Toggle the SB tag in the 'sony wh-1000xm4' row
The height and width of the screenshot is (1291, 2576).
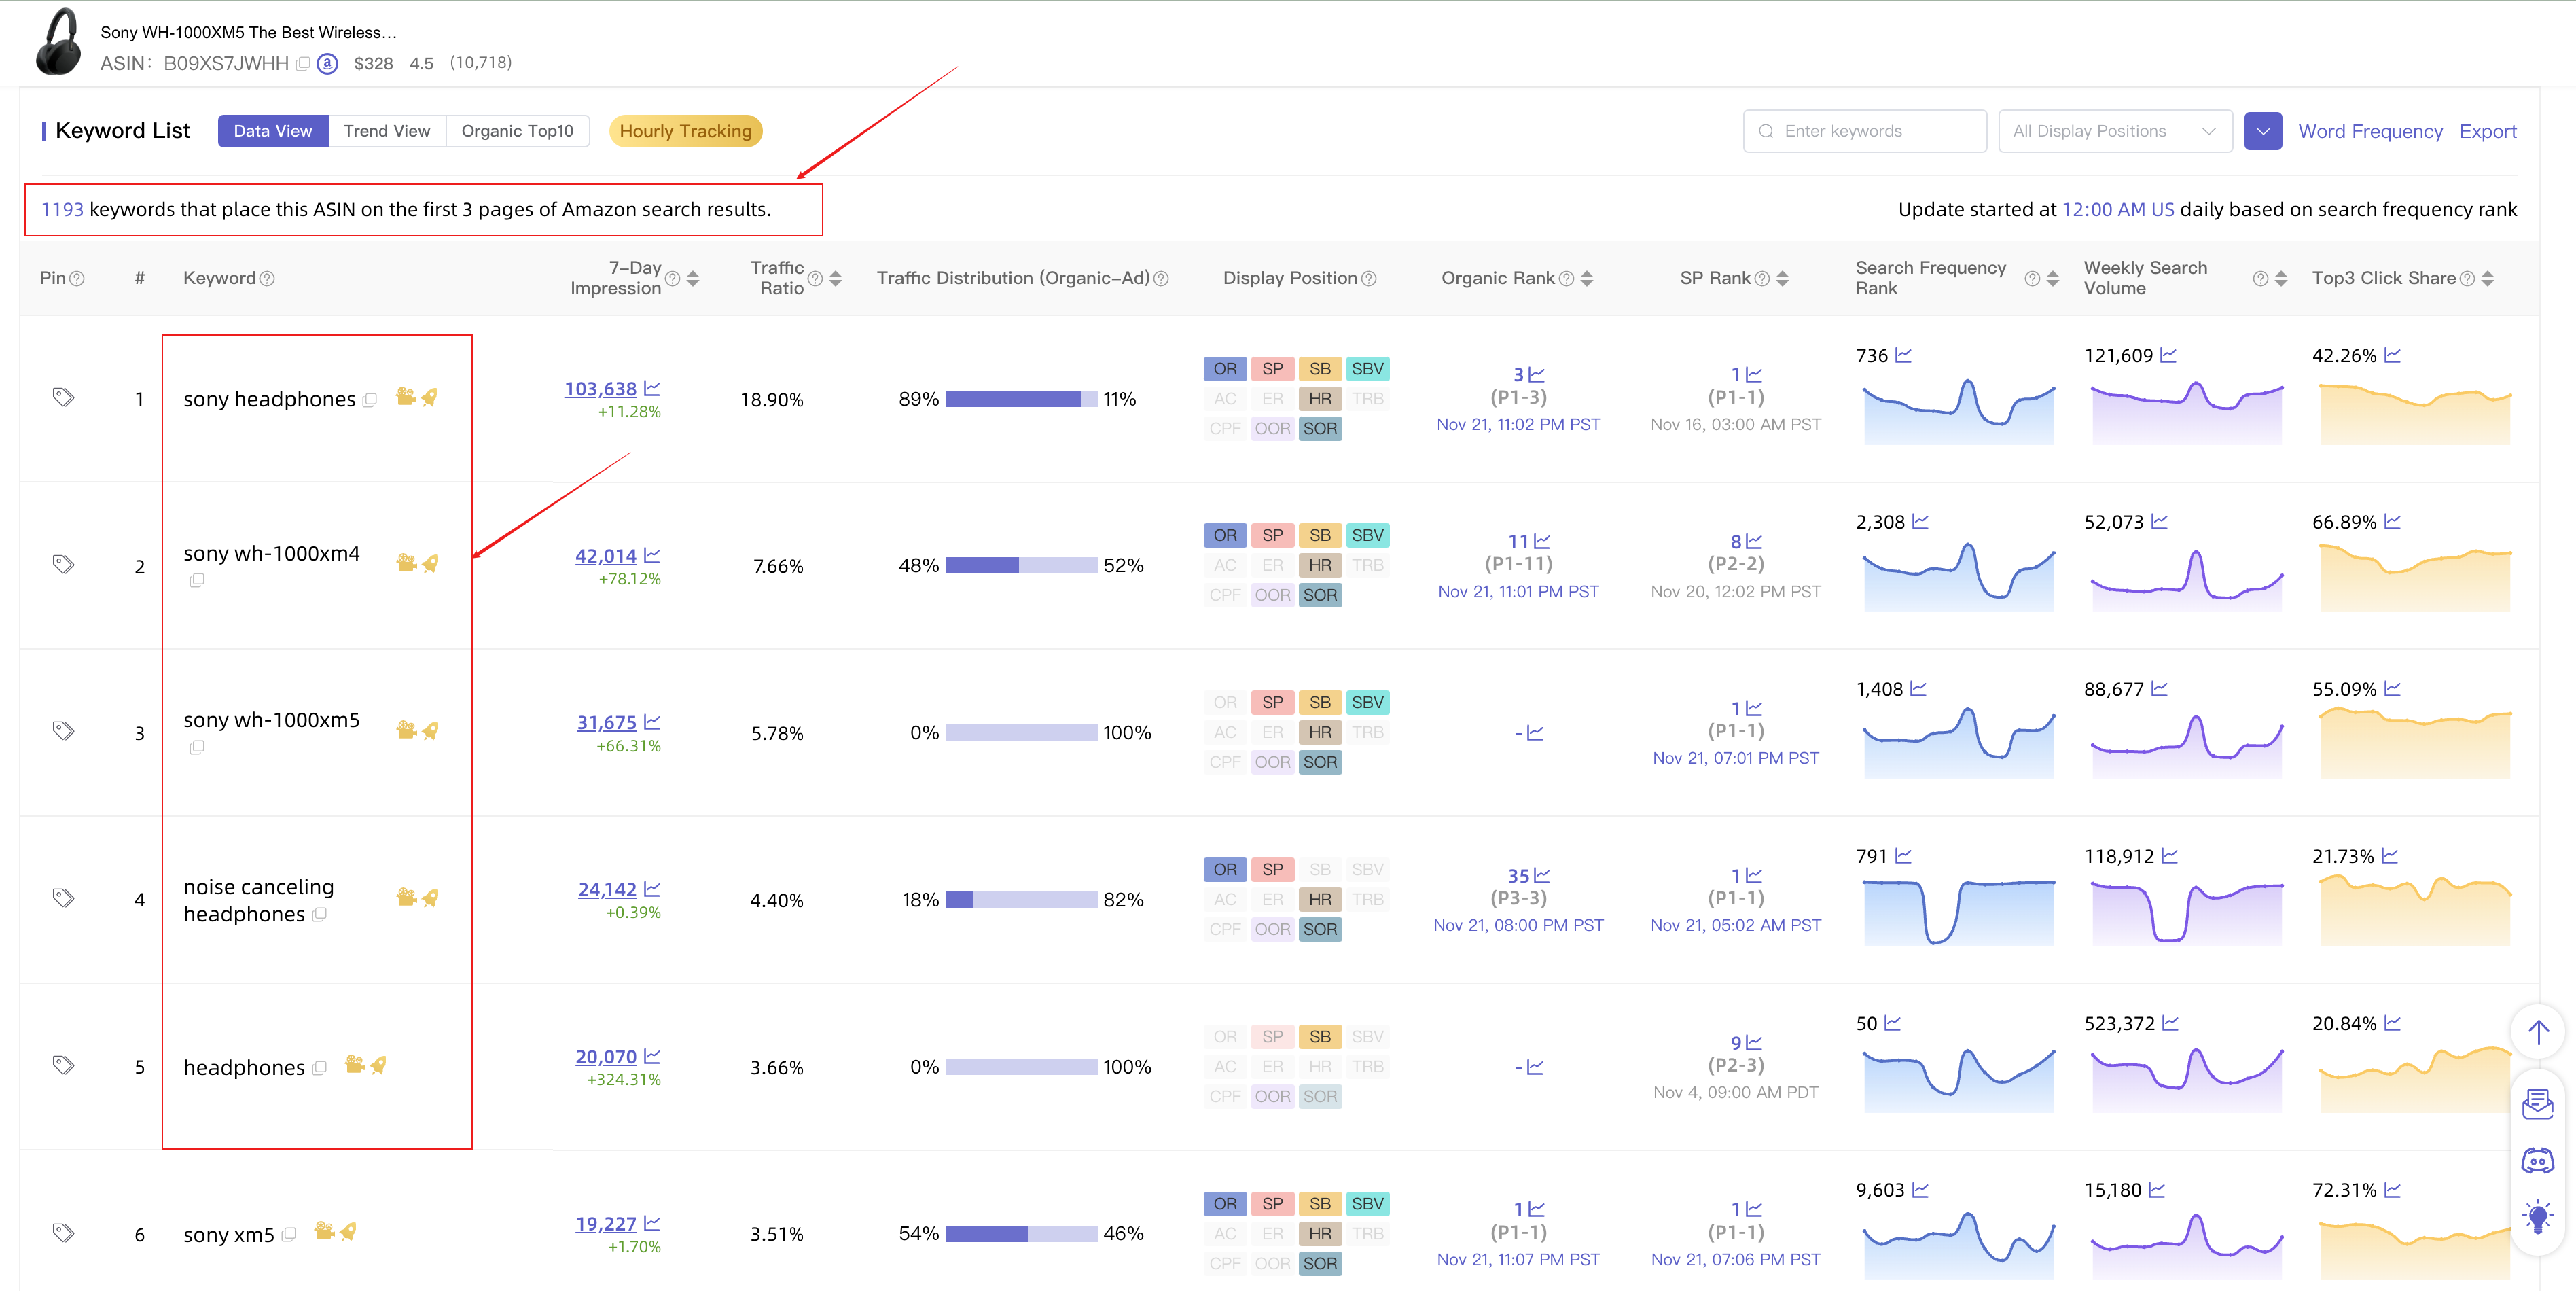1320,536
